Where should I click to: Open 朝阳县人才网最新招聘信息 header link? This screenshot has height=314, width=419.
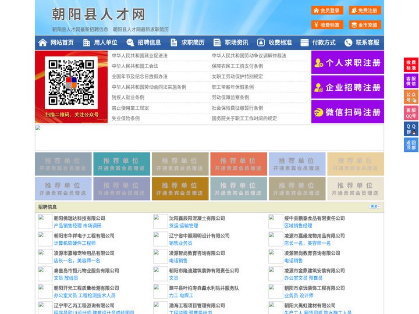pyautogui.click(x=80, y=30)
